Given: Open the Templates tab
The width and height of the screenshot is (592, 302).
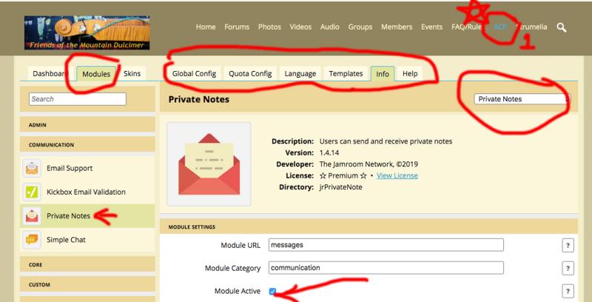Looking at the screenshot, I should click(x=346, y=73).
